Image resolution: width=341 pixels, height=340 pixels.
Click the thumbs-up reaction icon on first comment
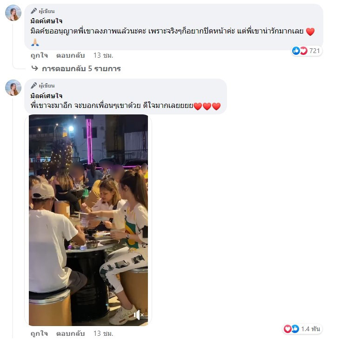tap(296, 51)
